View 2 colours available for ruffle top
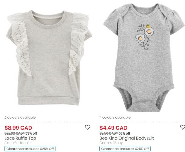 point(20,117)
